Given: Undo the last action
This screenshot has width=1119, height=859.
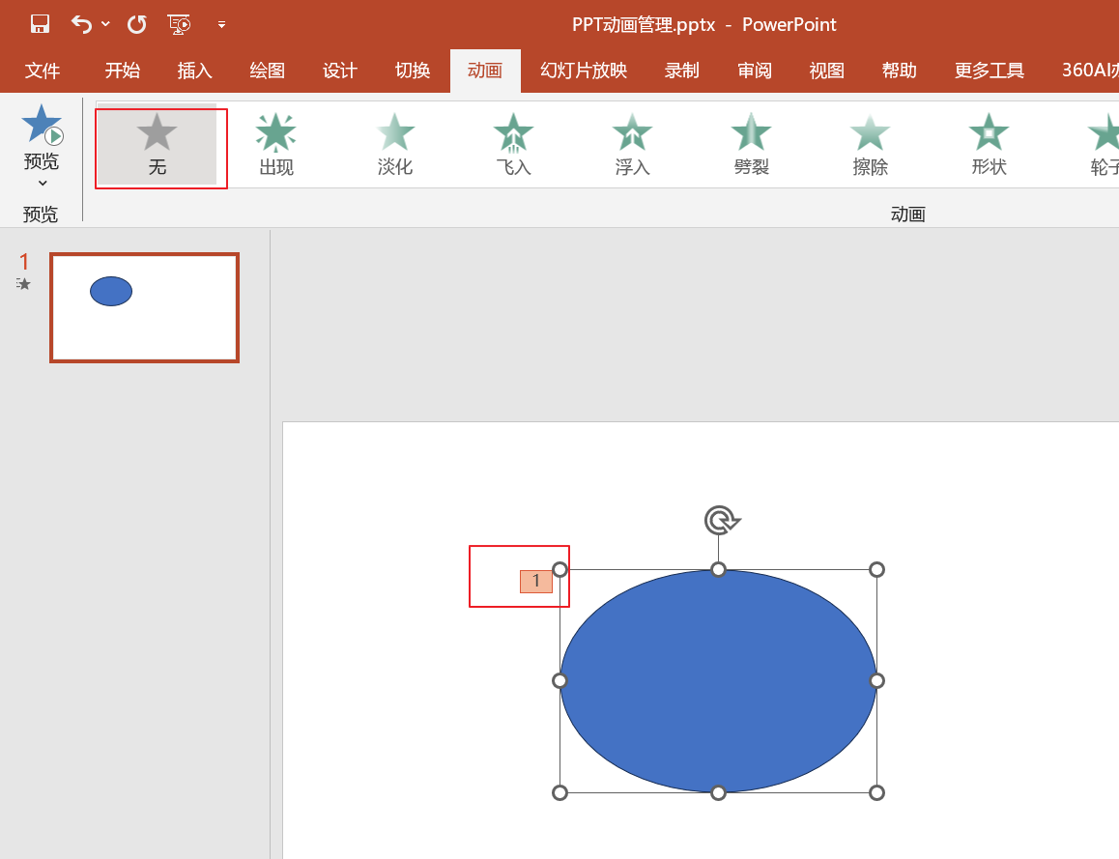Looking at the screenshot, I should [x=81, y=24].
